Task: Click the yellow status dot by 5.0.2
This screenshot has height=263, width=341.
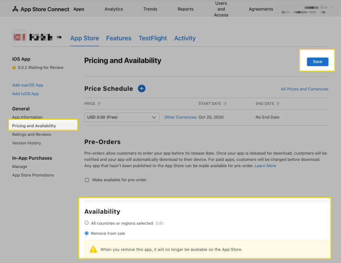Action: [14, 68]
